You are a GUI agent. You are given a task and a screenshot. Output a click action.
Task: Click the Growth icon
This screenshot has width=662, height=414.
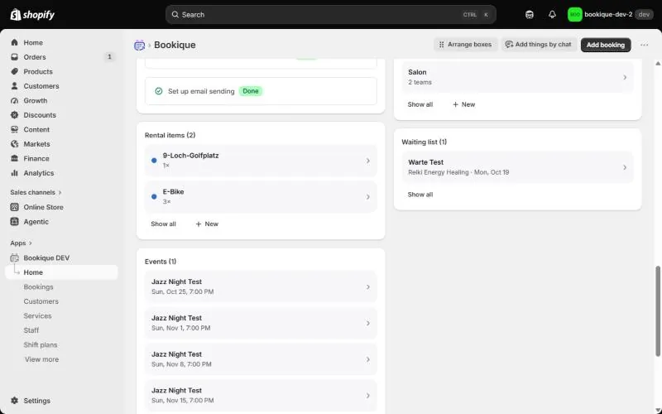coord(15,100)
